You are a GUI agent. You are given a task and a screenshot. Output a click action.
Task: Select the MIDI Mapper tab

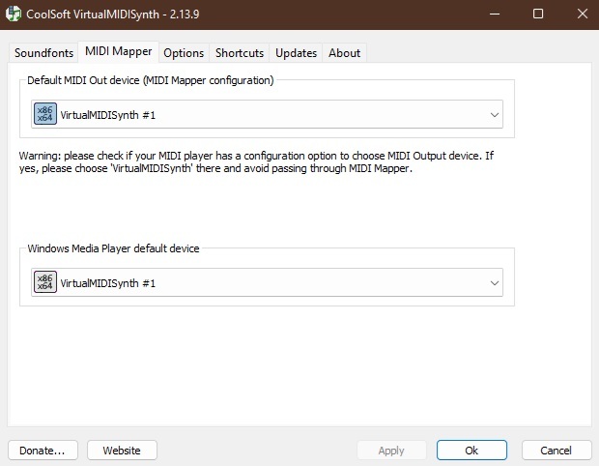pyautogui.click(x=119, y=51)
